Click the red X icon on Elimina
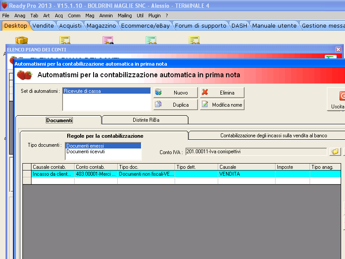 205,92
